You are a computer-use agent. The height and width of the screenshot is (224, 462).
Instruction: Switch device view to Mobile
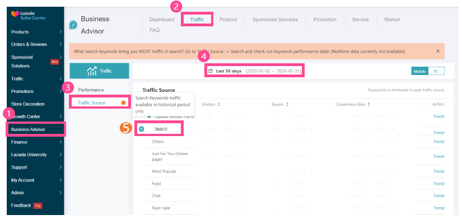[x=420, y=71]
